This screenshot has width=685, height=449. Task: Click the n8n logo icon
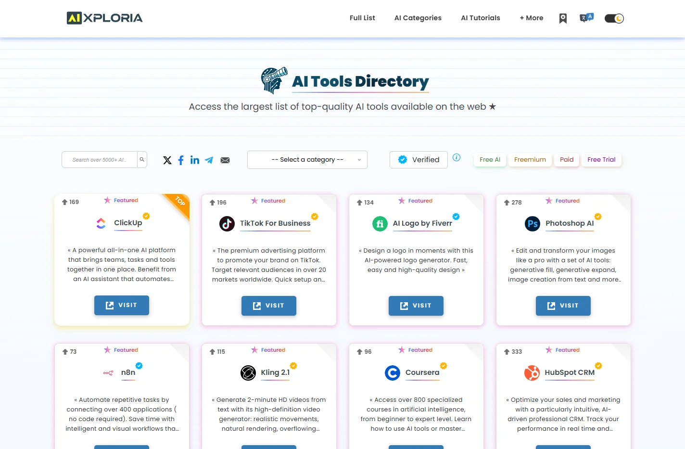point(108,373)
